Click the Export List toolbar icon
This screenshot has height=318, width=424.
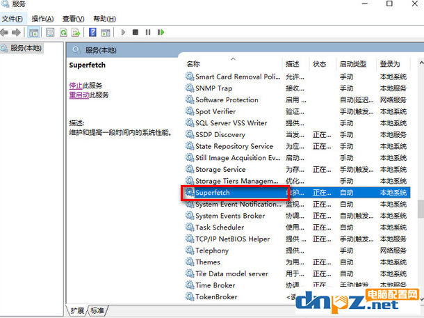(76, 33)
